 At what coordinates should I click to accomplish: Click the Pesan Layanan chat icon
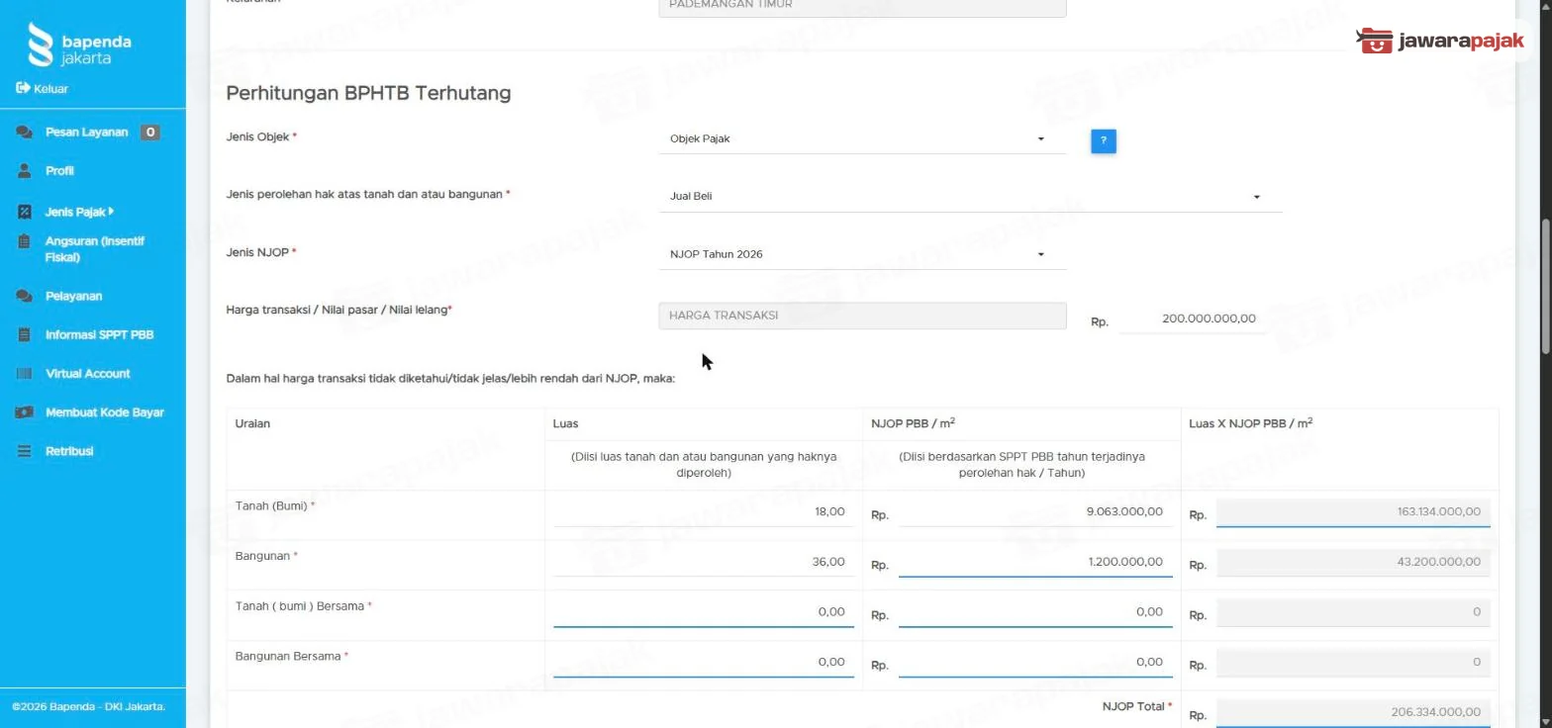tap(25, 133)
